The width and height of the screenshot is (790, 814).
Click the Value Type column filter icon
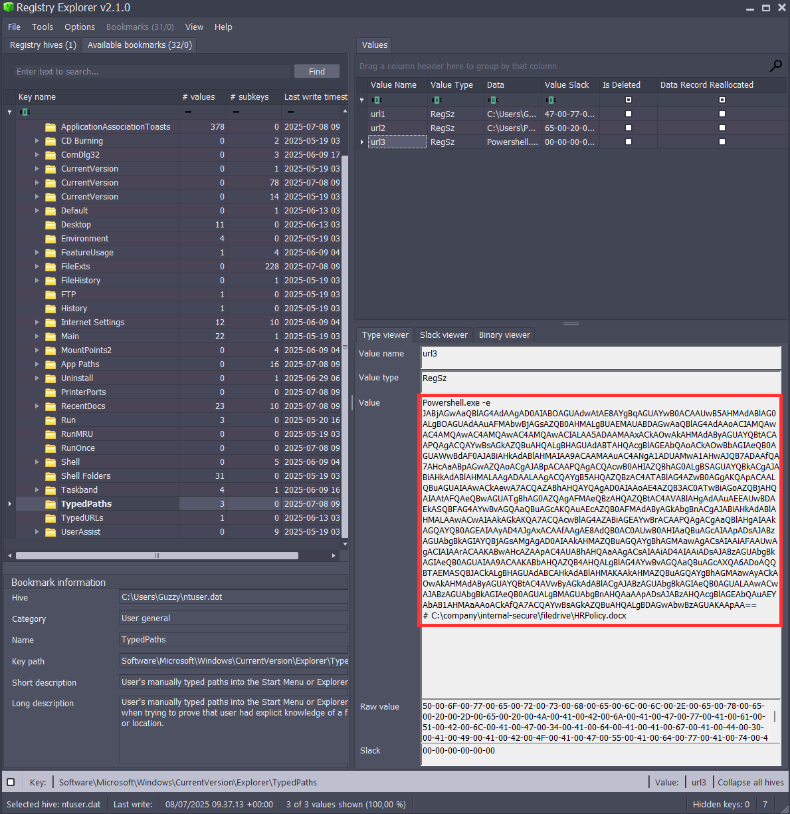tap(436, 99)
